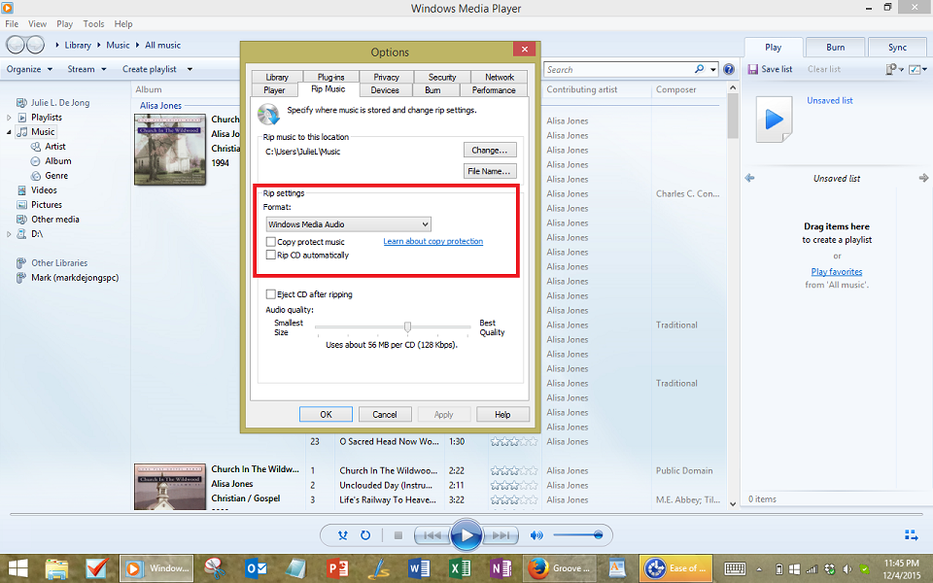Adjust the volume slider

click(x=577, y=534)
